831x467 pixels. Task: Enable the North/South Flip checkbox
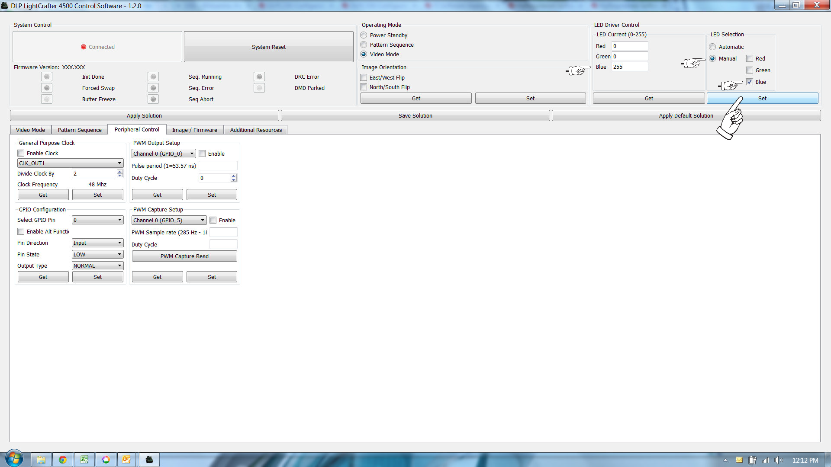pyautogui.click(x=364, y=87)
